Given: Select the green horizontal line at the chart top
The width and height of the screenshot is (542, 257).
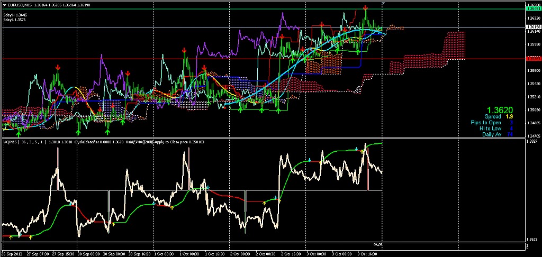Looking at the screenshot, I should (x=212, y=10).
